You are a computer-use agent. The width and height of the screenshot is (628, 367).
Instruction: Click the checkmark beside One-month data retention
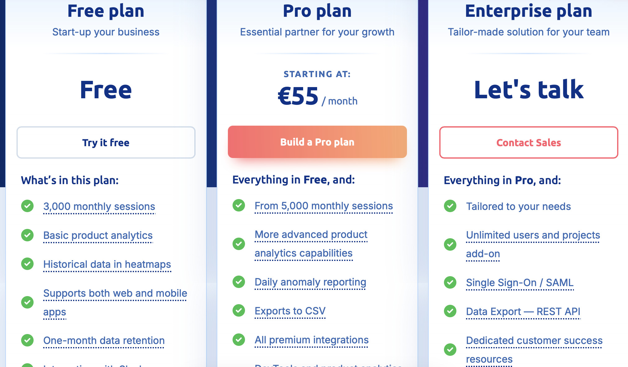[x=27, y=341]
